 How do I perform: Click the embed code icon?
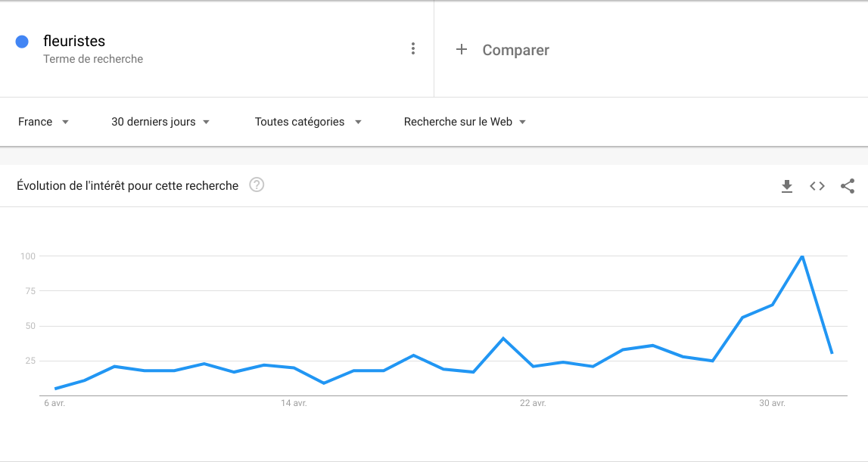[x=817, y=186]
